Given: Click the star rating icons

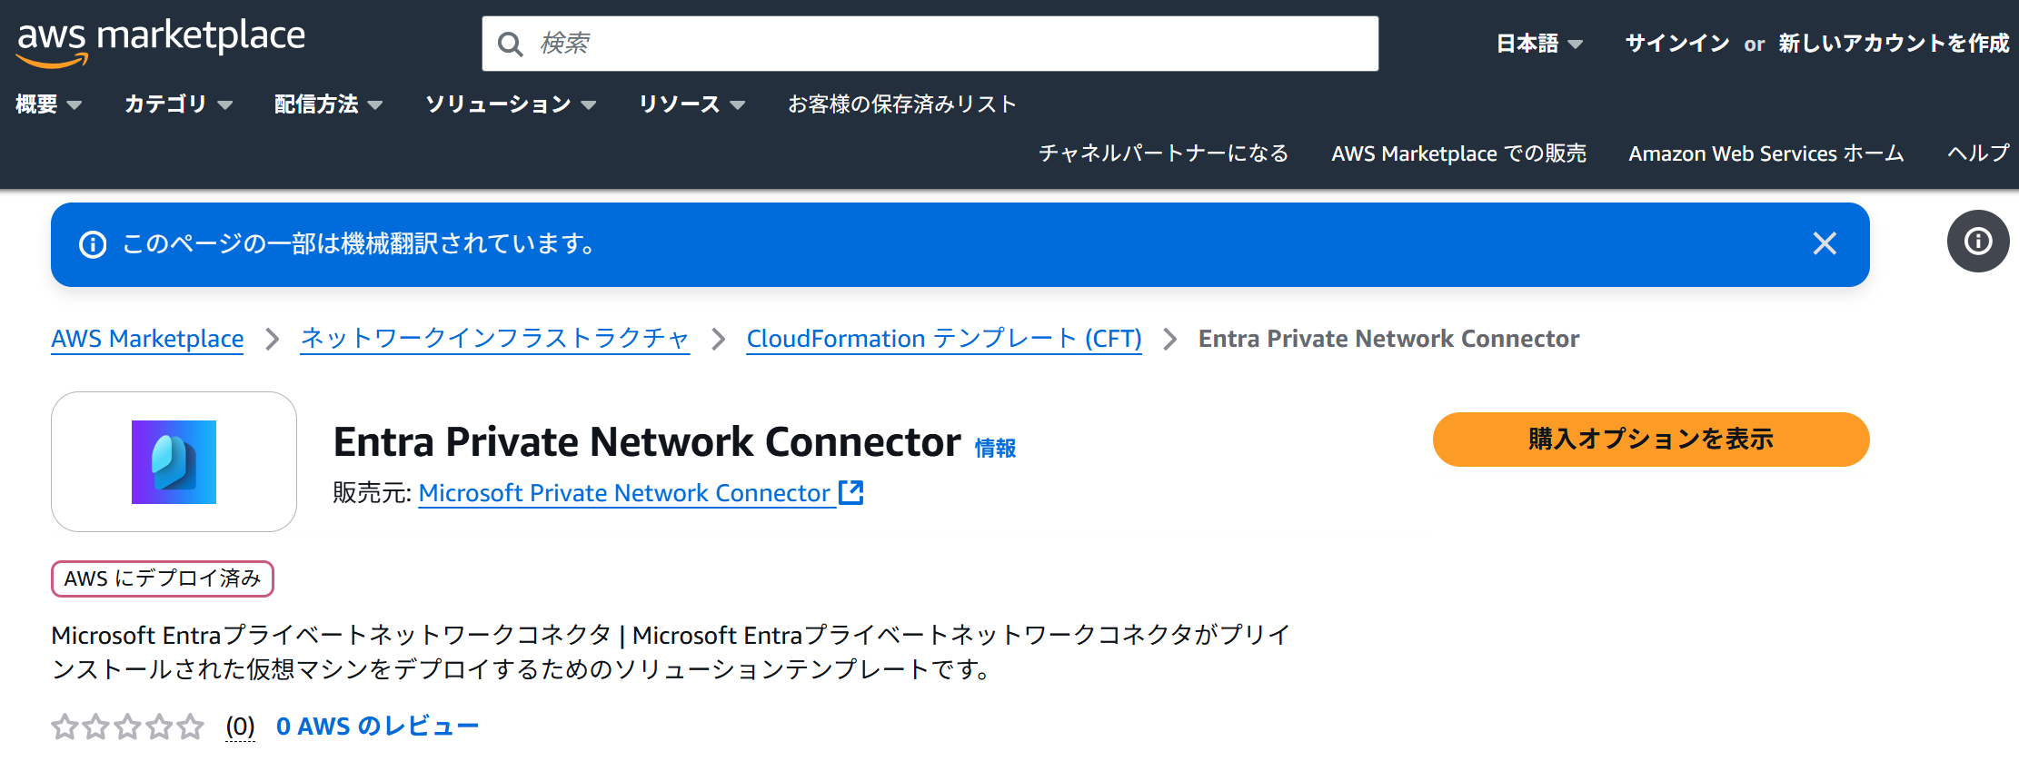Looking at the screenshot, I should pyautogui.click(x=127, y=726).
